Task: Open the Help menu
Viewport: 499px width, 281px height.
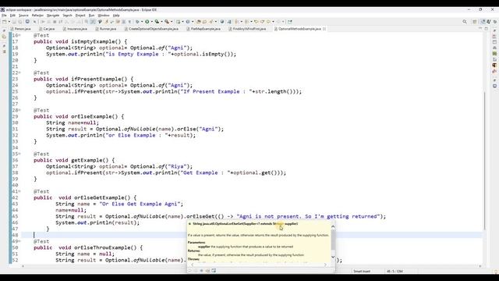Action: pos(116,16)
